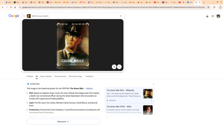
Task: Open Google account profile avatar
Action: point(218,16)
